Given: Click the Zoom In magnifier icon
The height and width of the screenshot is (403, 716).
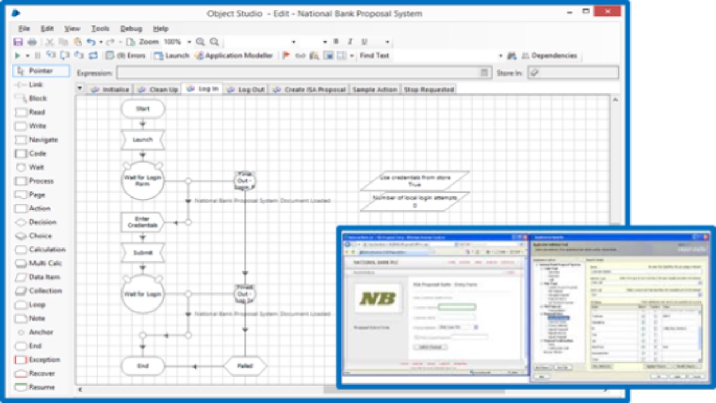Looking at the screenshot, I should (200, 42).
